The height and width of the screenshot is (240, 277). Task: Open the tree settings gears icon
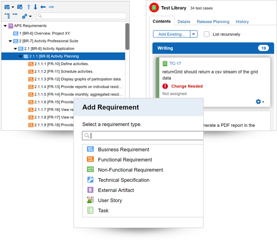tap(24, 16)
